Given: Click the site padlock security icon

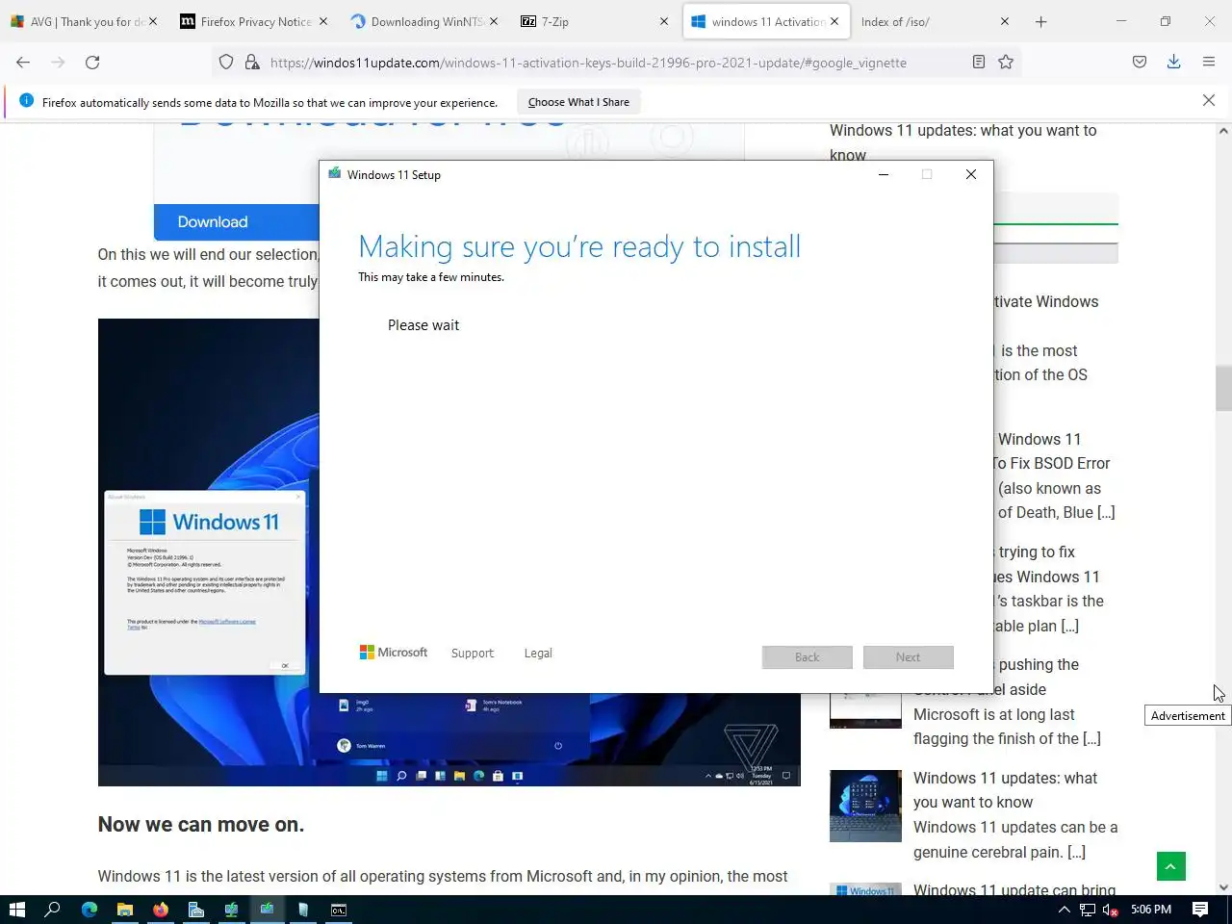Looking at the screenshot, I should pos(252,63).
